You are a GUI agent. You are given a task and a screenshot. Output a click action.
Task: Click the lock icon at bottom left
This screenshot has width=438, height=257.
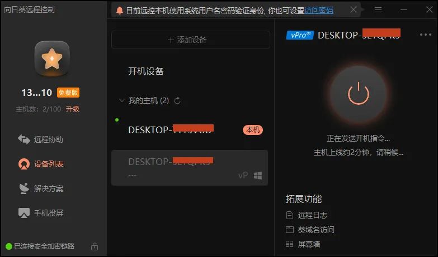(x=95, y=246)
